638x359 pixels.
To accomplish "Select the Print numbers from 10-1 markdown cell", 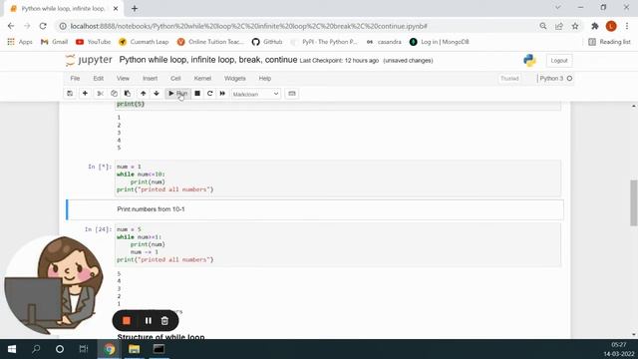I will coord(315,209).
